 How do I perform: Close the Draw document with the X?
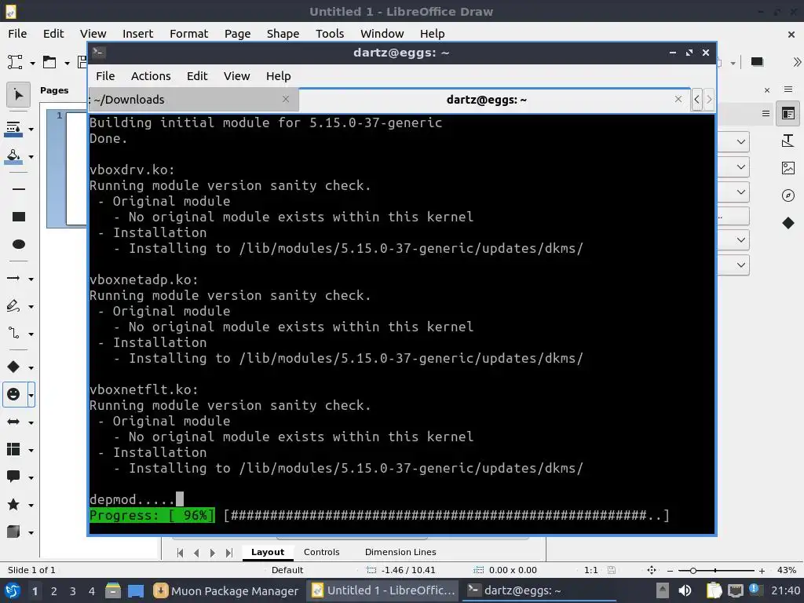coord(791,35)
